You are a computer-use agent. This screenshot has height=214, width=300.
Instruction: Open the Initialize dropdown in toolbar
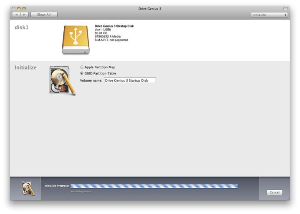269,15
